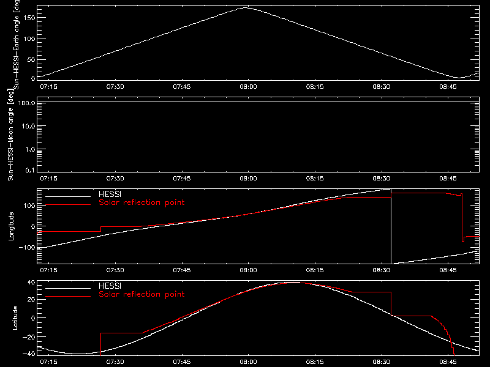Click the Longitude axis title

click(11, 226)
